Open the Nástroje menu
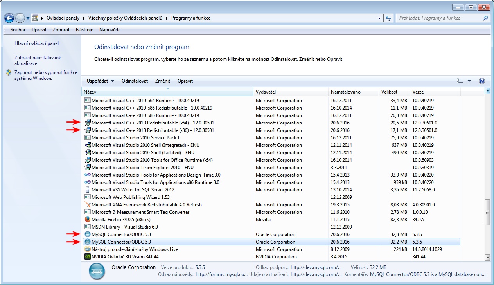Viewport: 494px width, 285px height. pos(84,30)
